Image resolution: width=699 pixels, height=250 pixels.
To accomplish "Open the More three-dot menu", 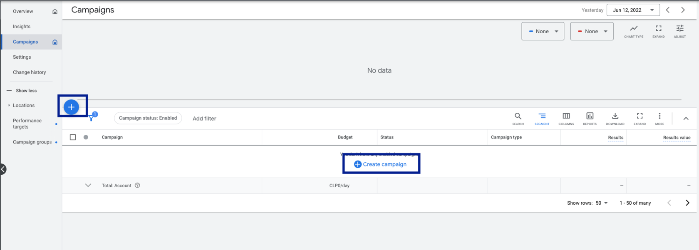I will tap(659, 118).
